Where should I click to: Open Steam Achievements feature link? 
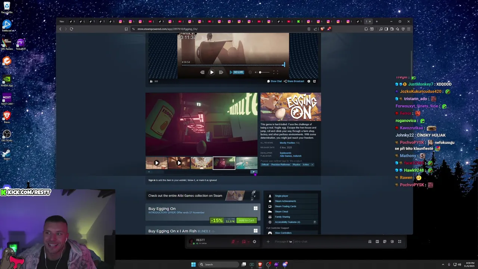(285, 201)
